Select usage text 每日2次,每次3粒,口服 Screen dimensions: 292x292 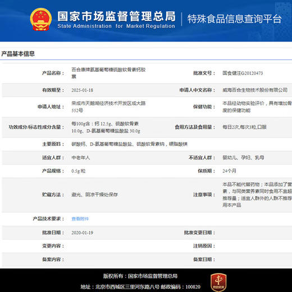[244, 127]
